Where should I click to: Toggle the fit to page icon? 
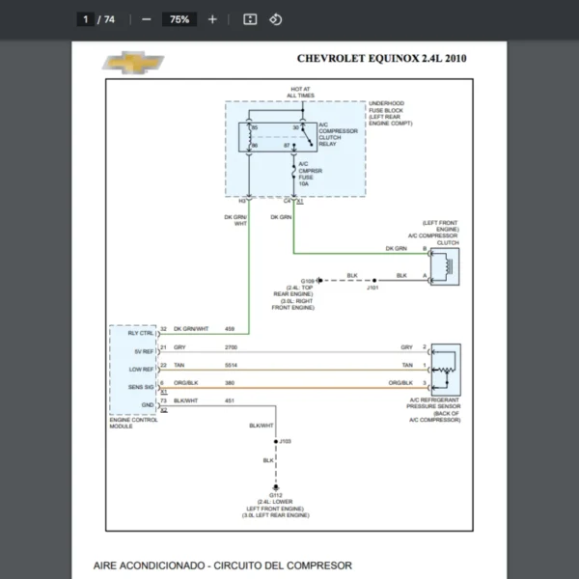click(250, 19)
